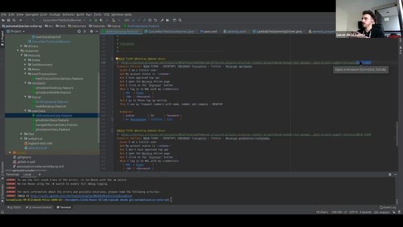
Task: Click the Search Everywhere magnifier icon
Action: click(x=180, y=20)
